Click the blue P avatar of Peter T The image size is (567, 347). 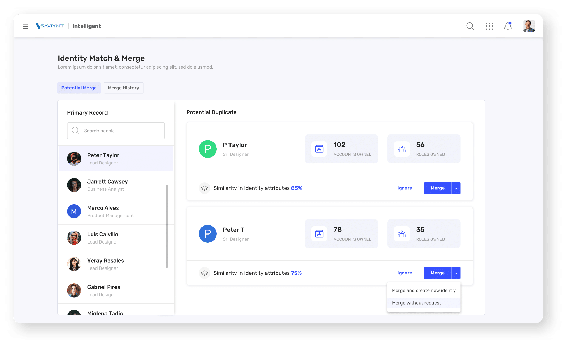208,234
